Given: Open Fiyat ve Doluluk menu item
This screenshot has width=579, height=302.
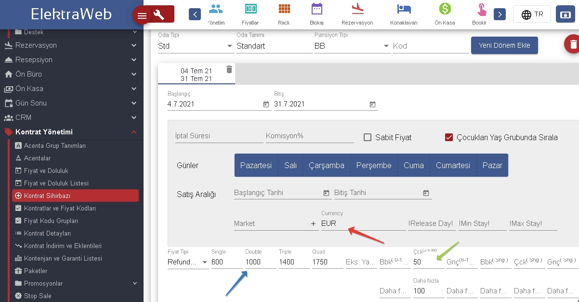Looking at the screenshot, I should (x=46, y=171).
